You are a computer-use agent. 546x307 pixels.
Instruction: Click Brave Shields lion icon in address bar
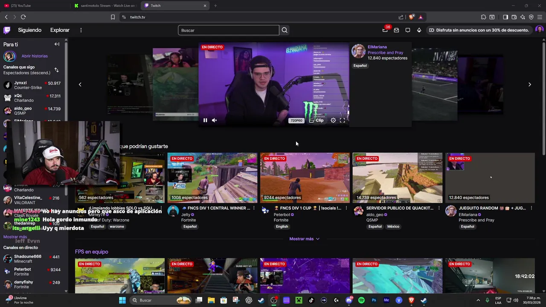point(411,17)
